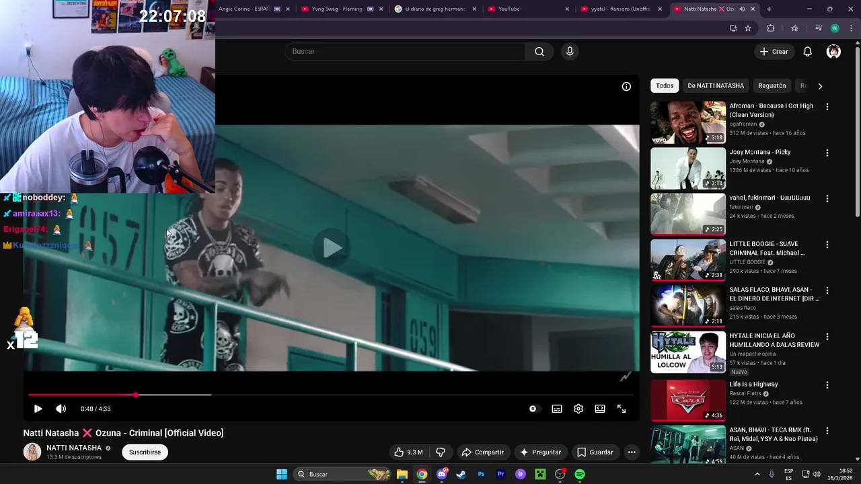This screenshot has height=484, width=861.
Task: Show video info card icon
Action: [626, 86]
